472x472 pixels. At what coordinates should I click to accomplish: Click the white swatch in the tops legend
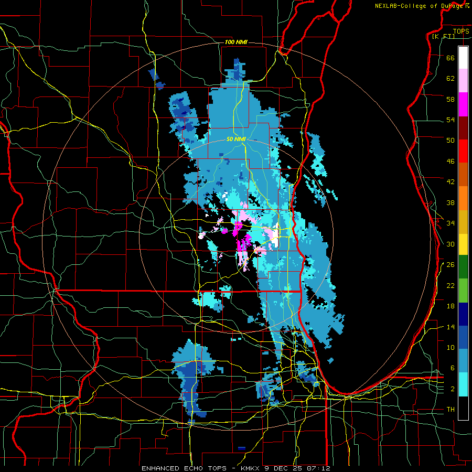[x=463, y=58]
